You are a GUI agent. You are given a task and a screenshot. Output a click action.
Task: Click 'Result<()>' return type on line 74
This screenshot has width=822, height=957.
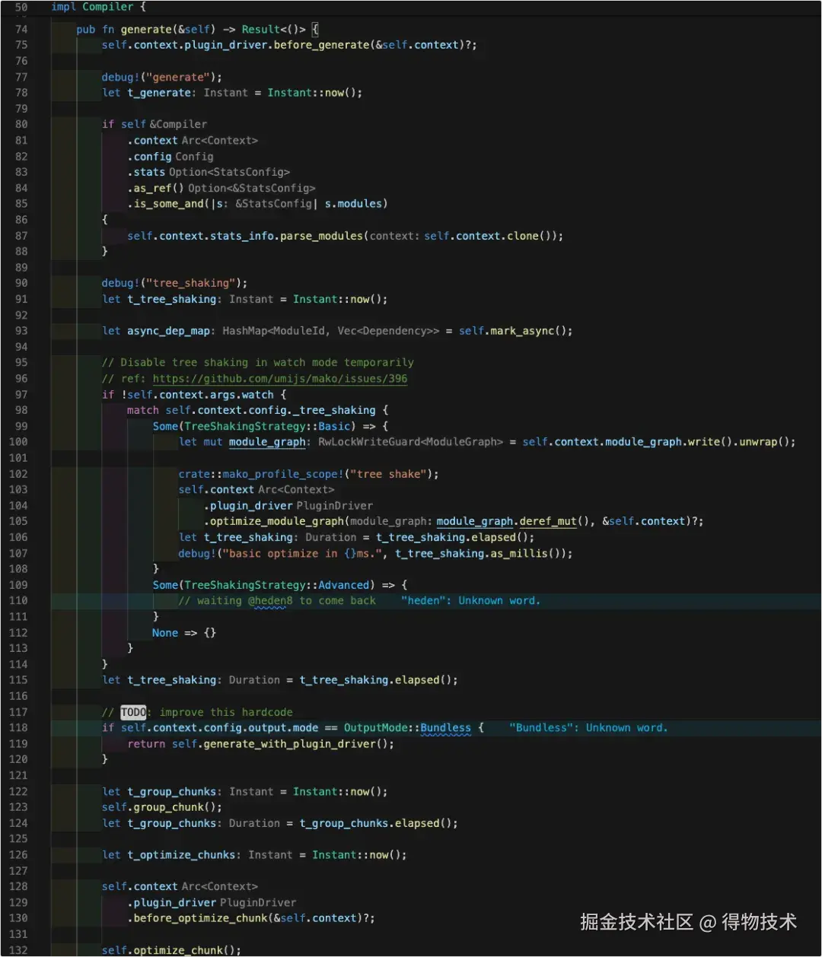pos(273,29)
